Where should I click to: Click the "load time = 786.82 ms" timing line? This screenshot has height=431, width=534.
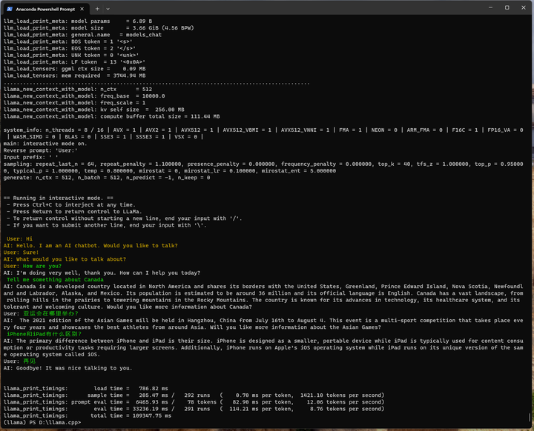point(86,389)
